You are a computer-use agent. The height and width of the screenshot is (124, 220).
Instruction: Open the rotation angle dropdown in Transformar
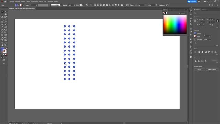203,25
